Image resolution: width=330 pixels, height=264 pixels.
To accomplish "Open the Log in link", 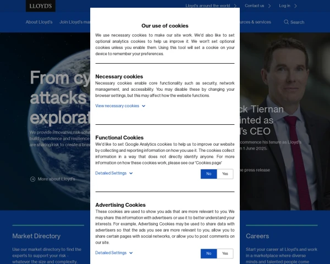I will 284,5.
